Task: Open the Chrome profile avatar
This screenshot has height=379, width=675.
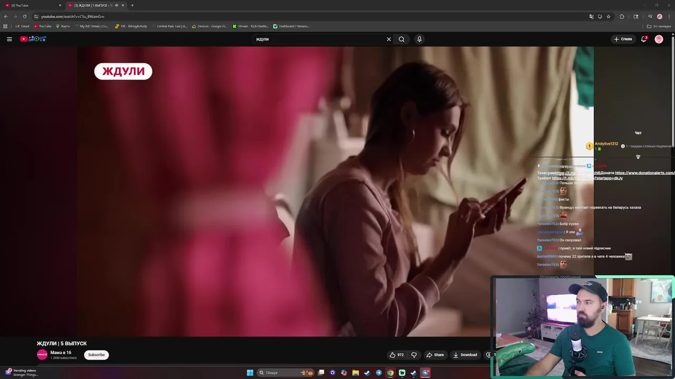Action: pyautogui.click(x=659, y=16)
